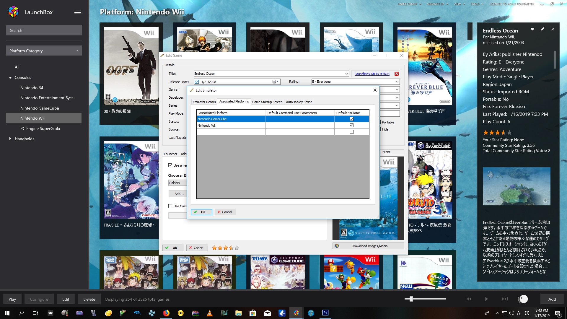Open Windows Start menu
Screen dimensions: 567x319
click(x=7, y=313)
